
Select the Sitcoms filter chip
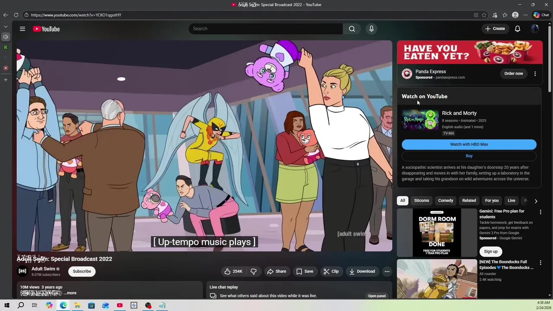tap(422, 200)
